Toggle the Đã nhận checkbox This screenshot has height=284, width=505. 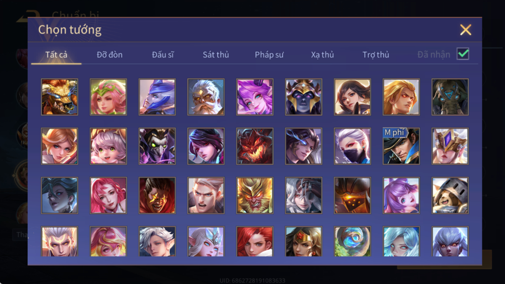463,54
